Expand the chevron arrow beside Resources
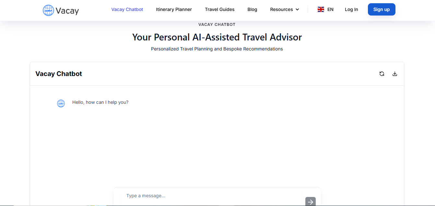This screenshot has height=206, width=435. (297, 9)
